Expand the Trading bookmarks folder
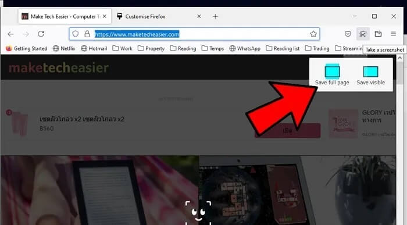The image size is (407, 225). [317, 48]
